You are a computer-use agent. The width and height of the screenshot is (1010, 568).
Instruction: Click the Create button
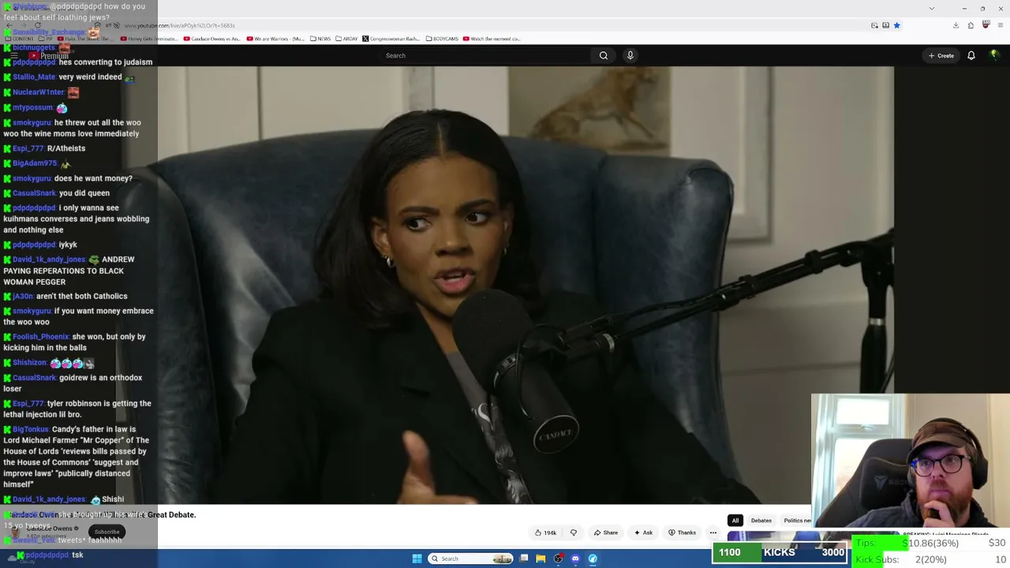click(941, 55)
